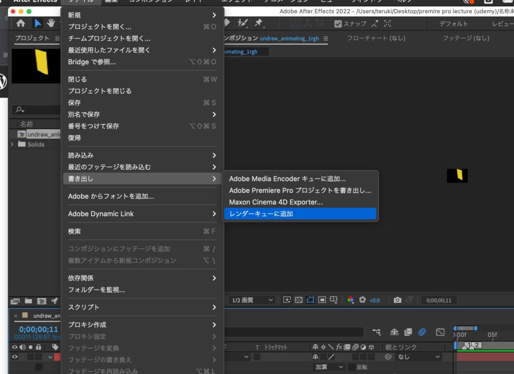Select Adobe Media Encoder キューに追加
514x374 pixels.
tap(287, 179)
